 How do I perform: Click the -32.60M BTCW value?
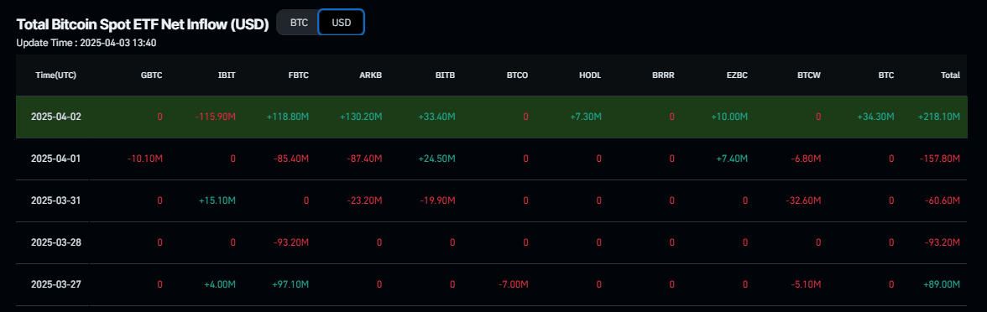point(803,200)
